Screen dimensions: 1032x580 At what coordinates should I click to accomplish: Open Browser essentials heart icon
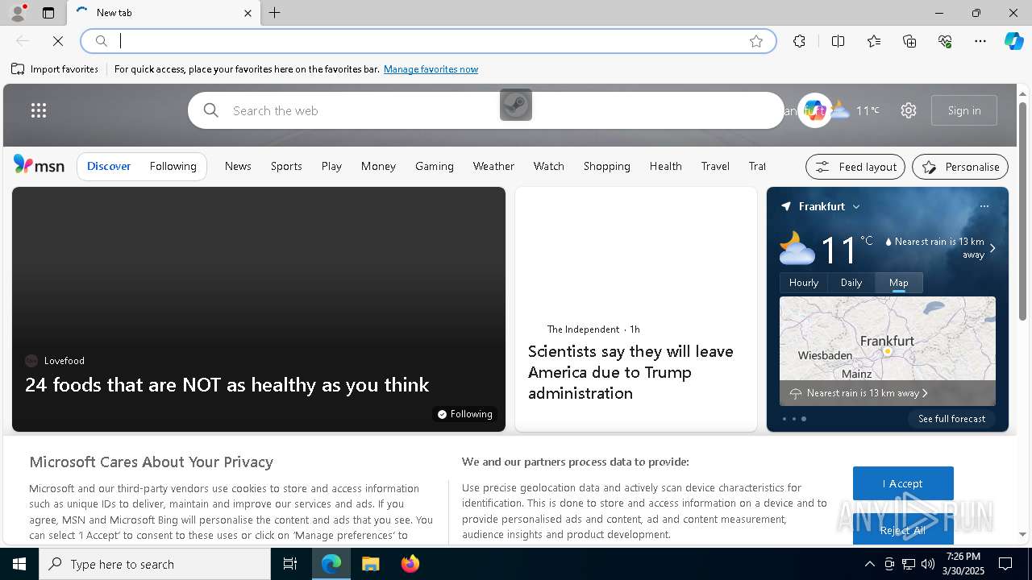pos(945,41)
